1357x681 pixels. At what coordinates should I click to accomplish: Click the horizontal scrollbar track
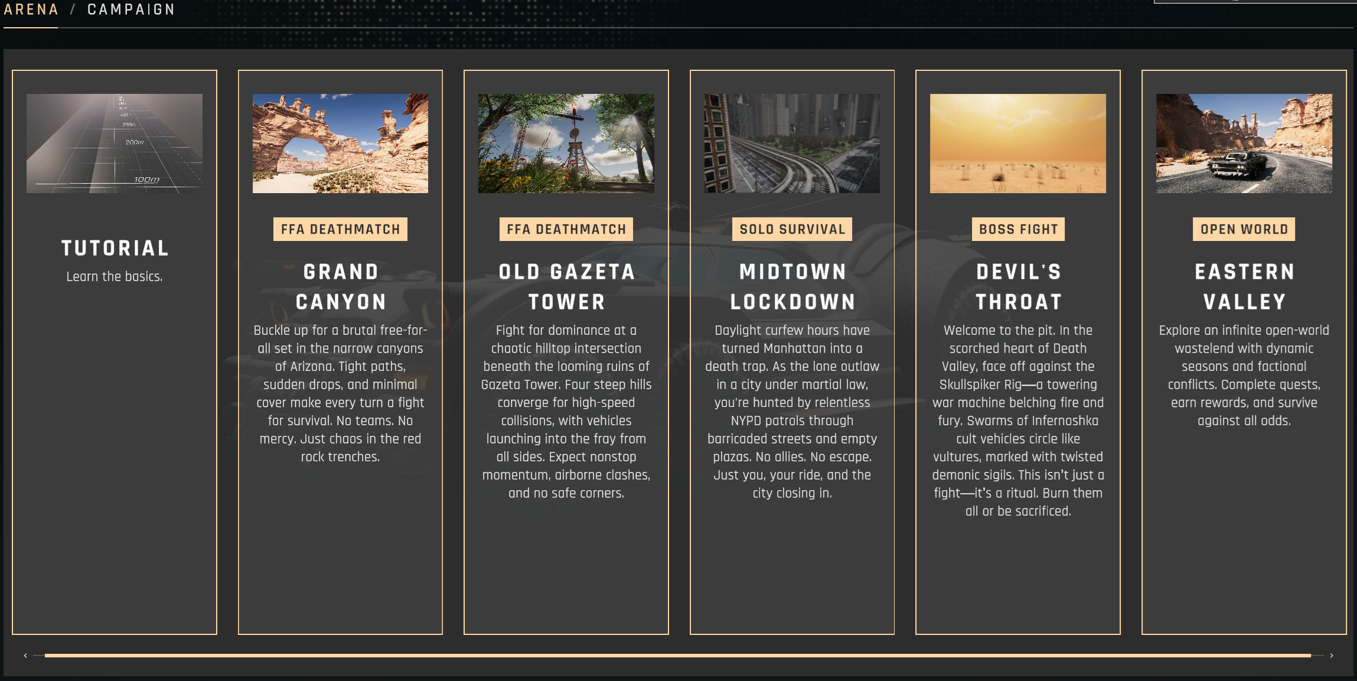coord(677,656)
